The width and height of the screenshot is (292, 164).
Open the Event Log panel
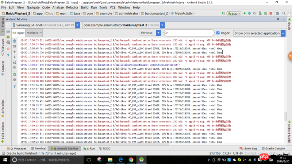click(248, 149)
